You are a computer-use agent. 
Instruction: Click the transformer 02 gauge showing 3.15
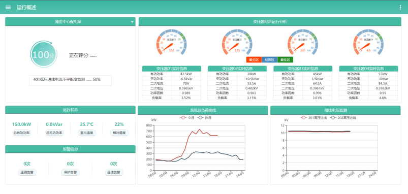point(237,42)
